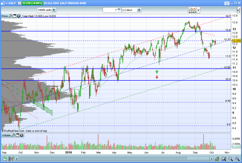The image size is (242, 163).
Task: Expand the side panel tab at right edge
Action: pyautogui.click(x=239, y=10)
